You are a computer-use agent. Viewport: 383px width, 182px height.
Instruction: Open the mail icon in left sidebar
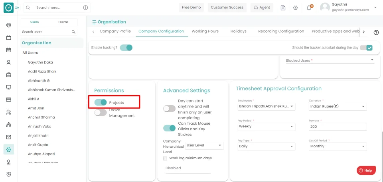pyautogui.click(x=8, y=137)
